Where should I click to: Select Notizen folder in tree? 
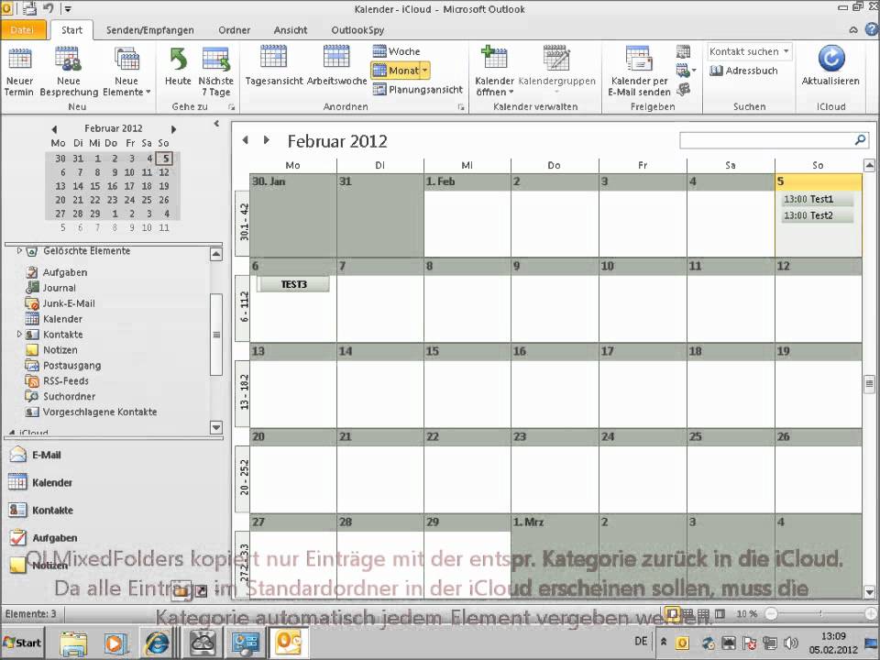(51, 349)
